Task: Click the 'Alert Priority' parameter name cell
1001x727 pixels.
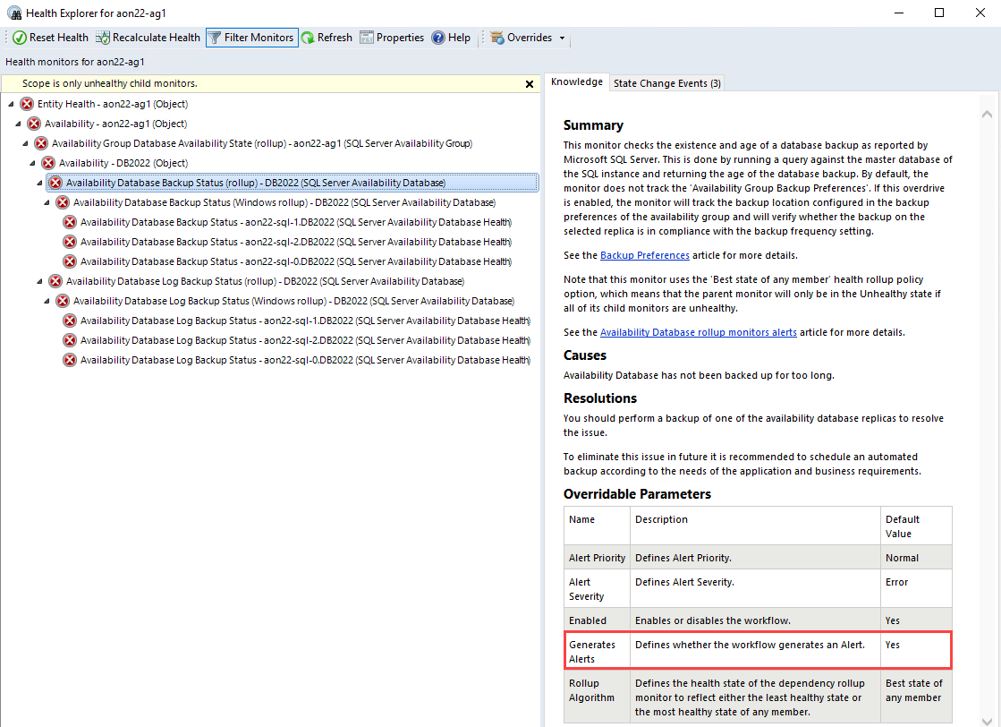Action: point(597,558)
